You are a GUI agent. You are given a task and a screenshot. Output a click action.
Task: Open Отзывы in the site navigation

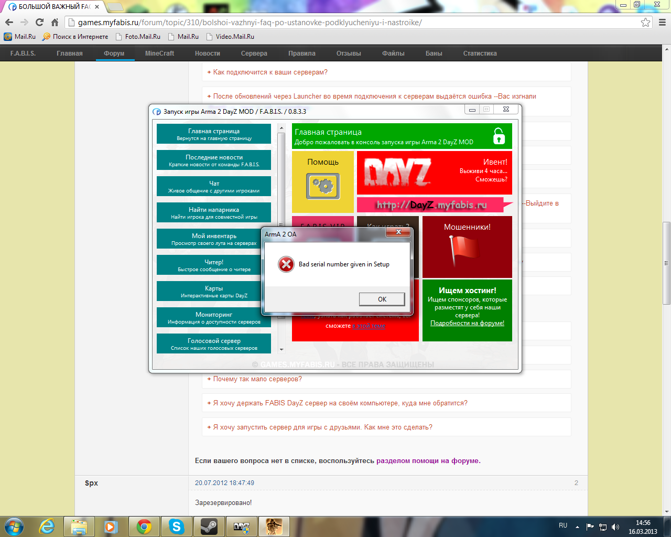click(349, 53)
